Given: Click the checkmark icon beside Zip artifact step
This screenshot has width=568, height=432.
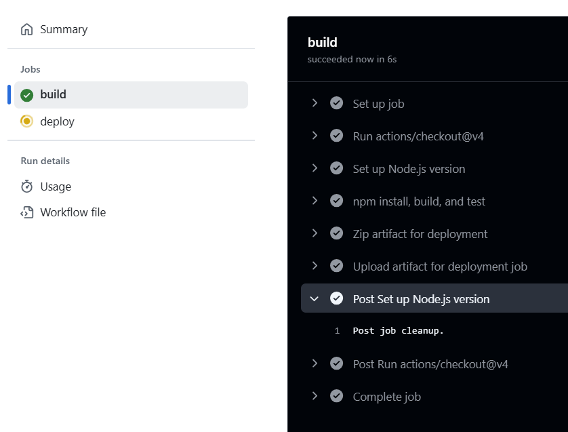Looking at the screenshot, I should coord(336,233).
